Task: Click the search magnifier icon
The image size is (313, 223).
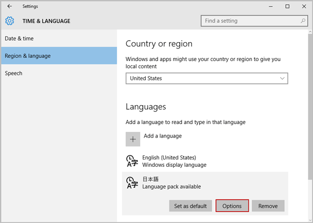Action: point(303,21)
